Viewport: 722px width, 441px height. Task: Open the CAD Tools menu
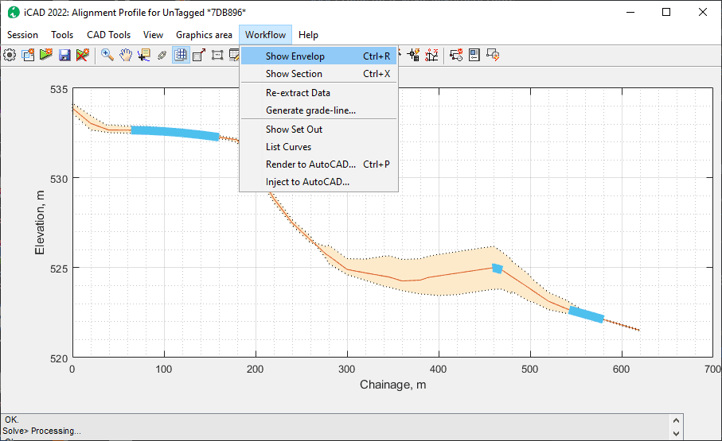click(108, 35)
